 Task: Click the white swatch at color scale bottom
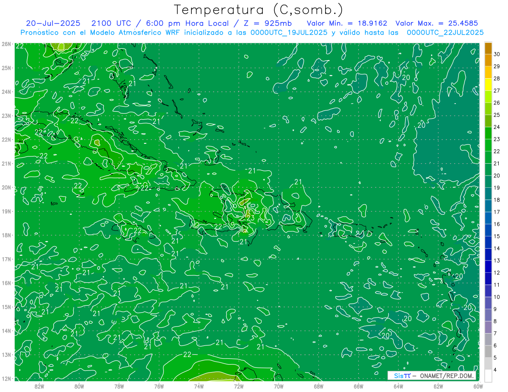click(x=488, y=375)
